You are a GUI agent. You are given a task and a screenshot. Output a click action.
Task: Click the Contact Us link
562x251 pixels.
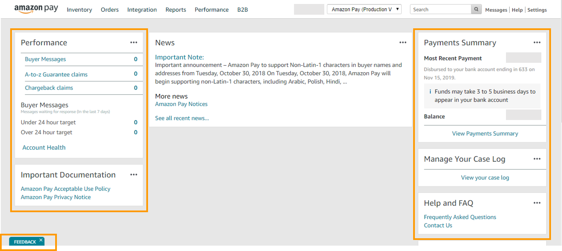(438, 226)
